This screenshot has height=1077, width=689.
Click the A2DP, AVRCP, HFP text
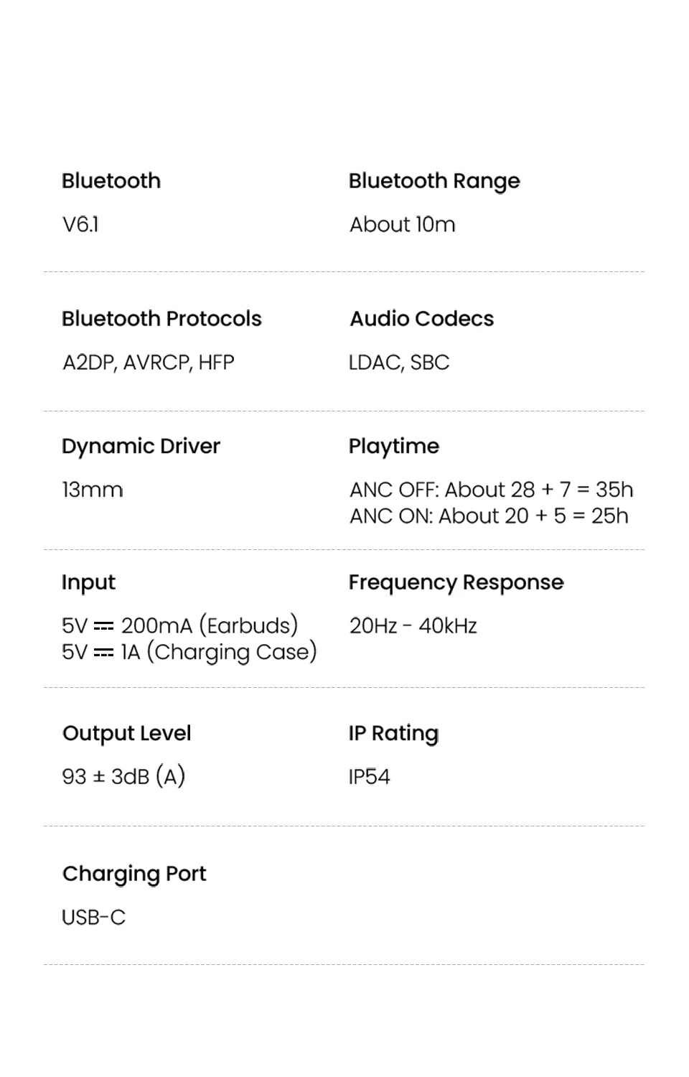(x=148, y=363)
